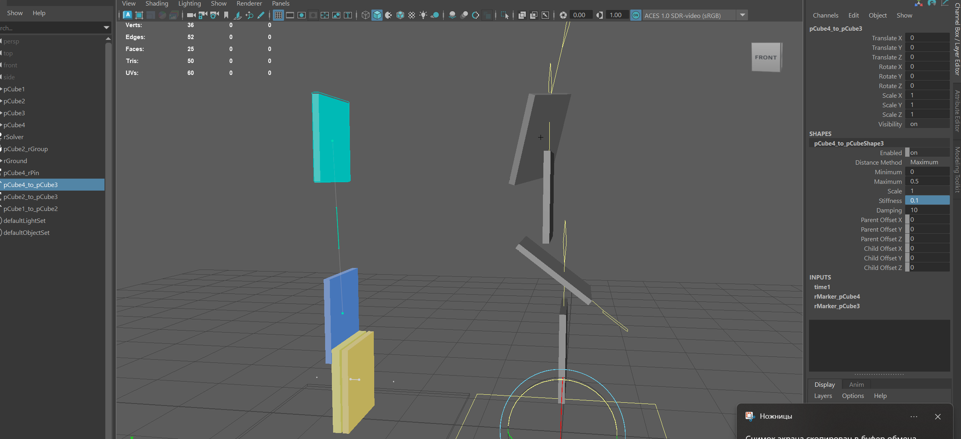
Task: Click the camera bookmarks icon
Action: click(x=226, y=15)
